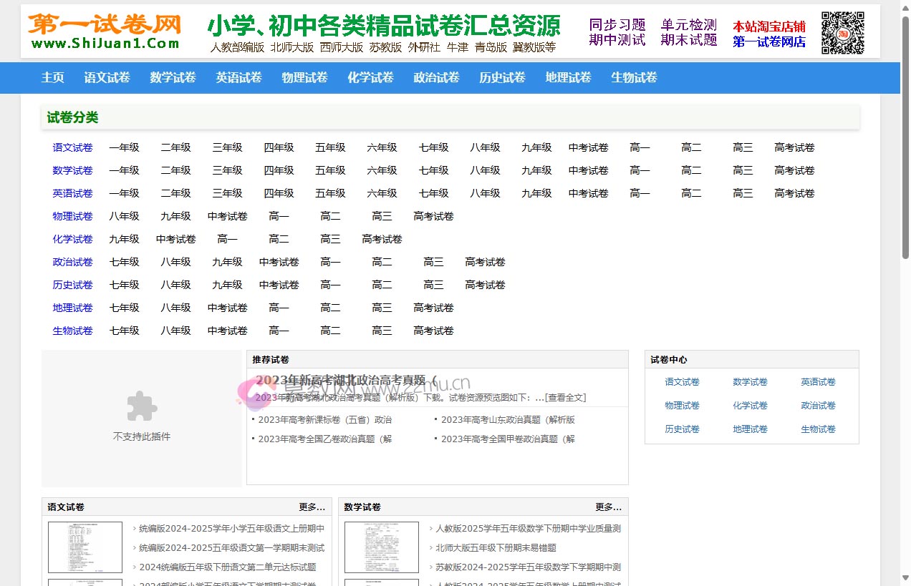The width and height of the screenshot is (911, 586).
Task: Open 高考试卷 in the 英语试卷 row
Action: [x=794, y=193]
